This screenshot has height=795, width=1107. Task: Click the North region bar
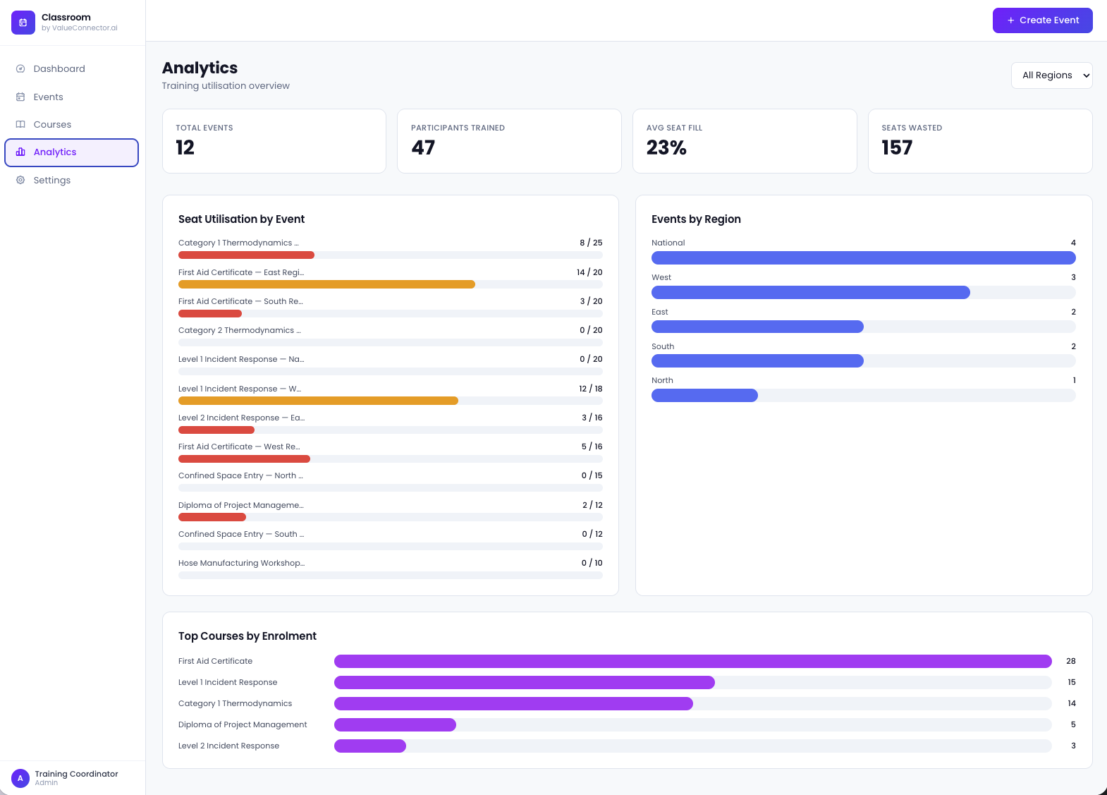click(x=864, y=396)
